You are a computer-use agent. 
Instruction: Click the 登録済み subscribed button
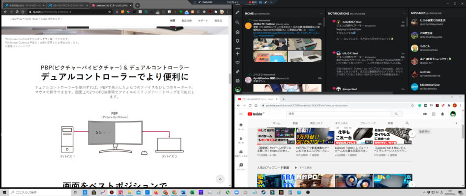point(425,131)
